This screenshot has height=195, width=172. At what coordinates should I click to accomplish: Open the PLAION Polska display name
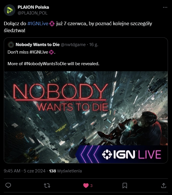click(33, 7)
